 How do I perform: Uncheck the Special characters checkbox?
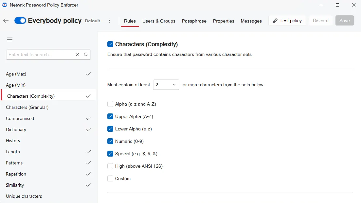pos(110,154)
